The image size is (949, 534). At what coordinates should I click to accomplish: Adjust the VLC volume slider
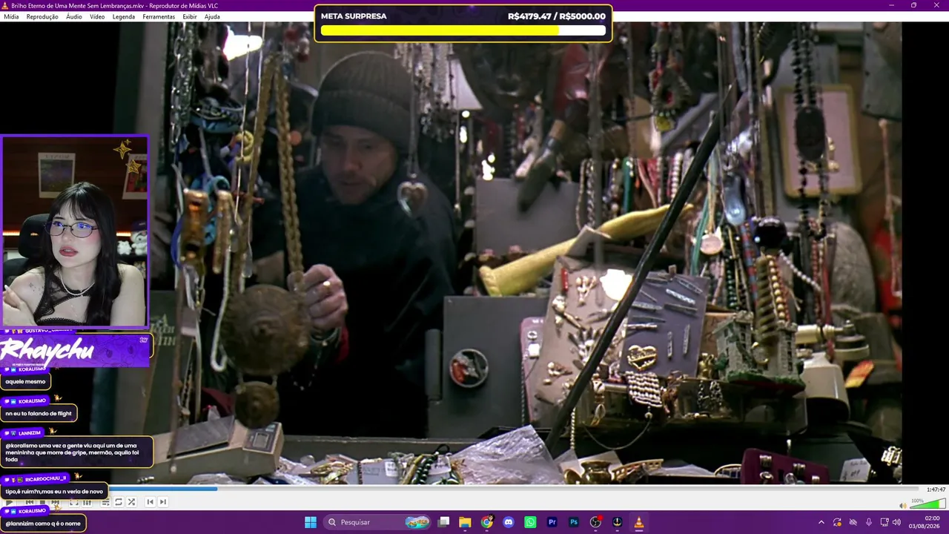tap(927, 505)
